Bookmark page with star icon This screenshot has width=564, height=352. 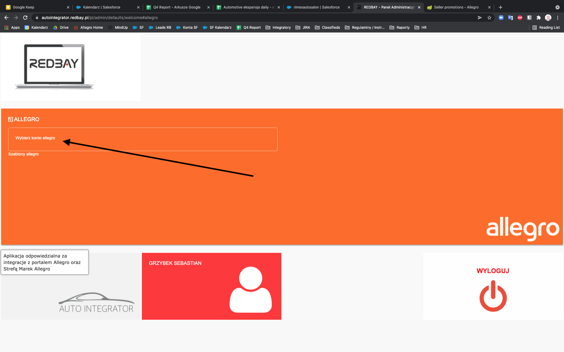(x=489, y=18)
